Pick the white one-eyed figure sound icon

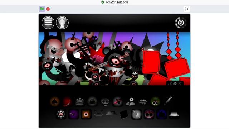pos(130,101)
